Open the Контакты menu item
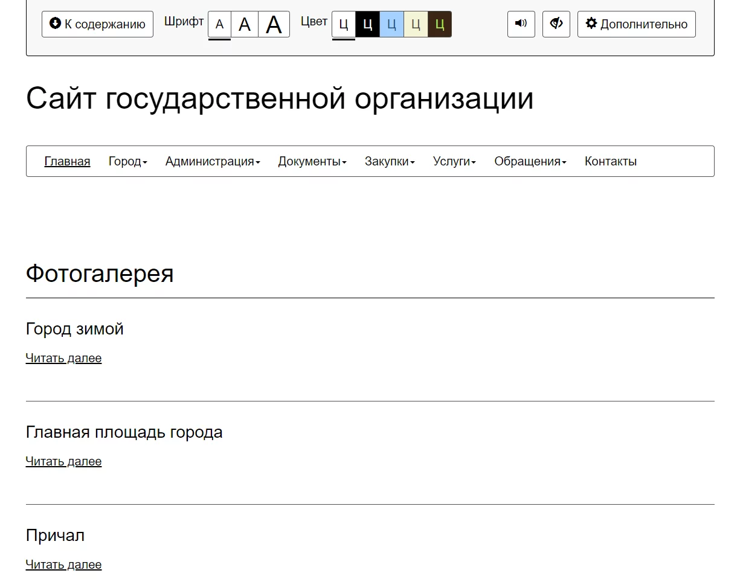 610,161
